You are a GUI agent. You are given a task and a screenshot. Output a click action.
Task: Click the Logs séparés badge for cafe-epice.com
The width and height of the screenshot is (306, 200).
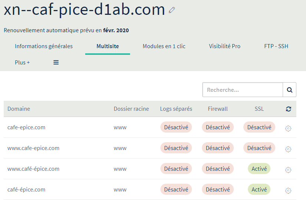(176, 127)
